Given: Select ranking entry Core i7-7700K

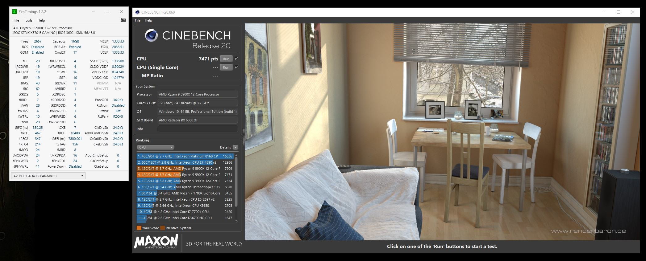Looking at the screenshot, I should (x=185, y=212).
